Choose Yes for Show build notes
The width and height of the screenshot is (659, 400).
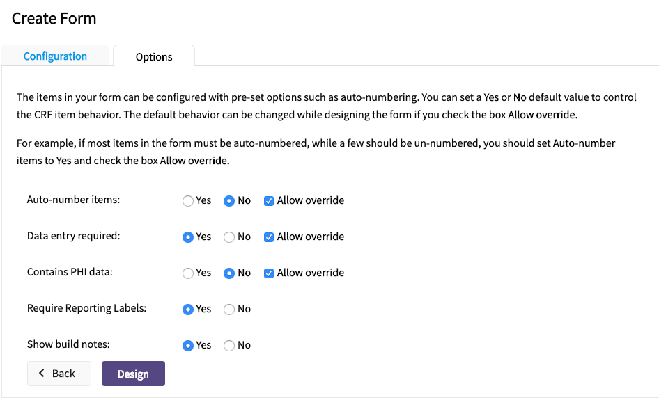click(x=188, y=346)
